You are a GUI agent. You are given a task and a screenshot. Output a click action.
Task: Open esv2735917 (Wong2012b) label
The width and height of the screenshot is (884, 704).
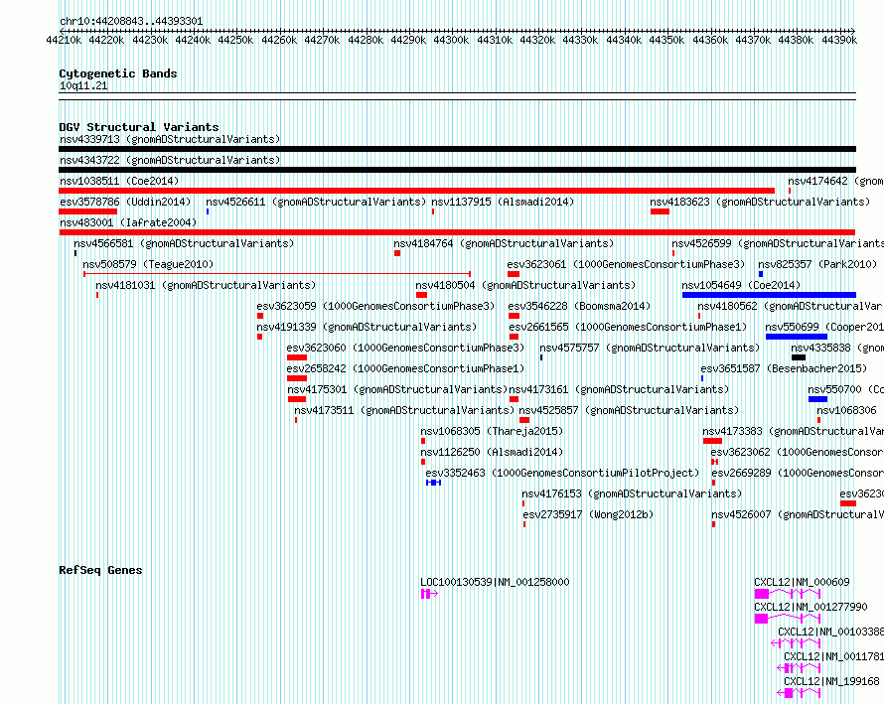588,514
